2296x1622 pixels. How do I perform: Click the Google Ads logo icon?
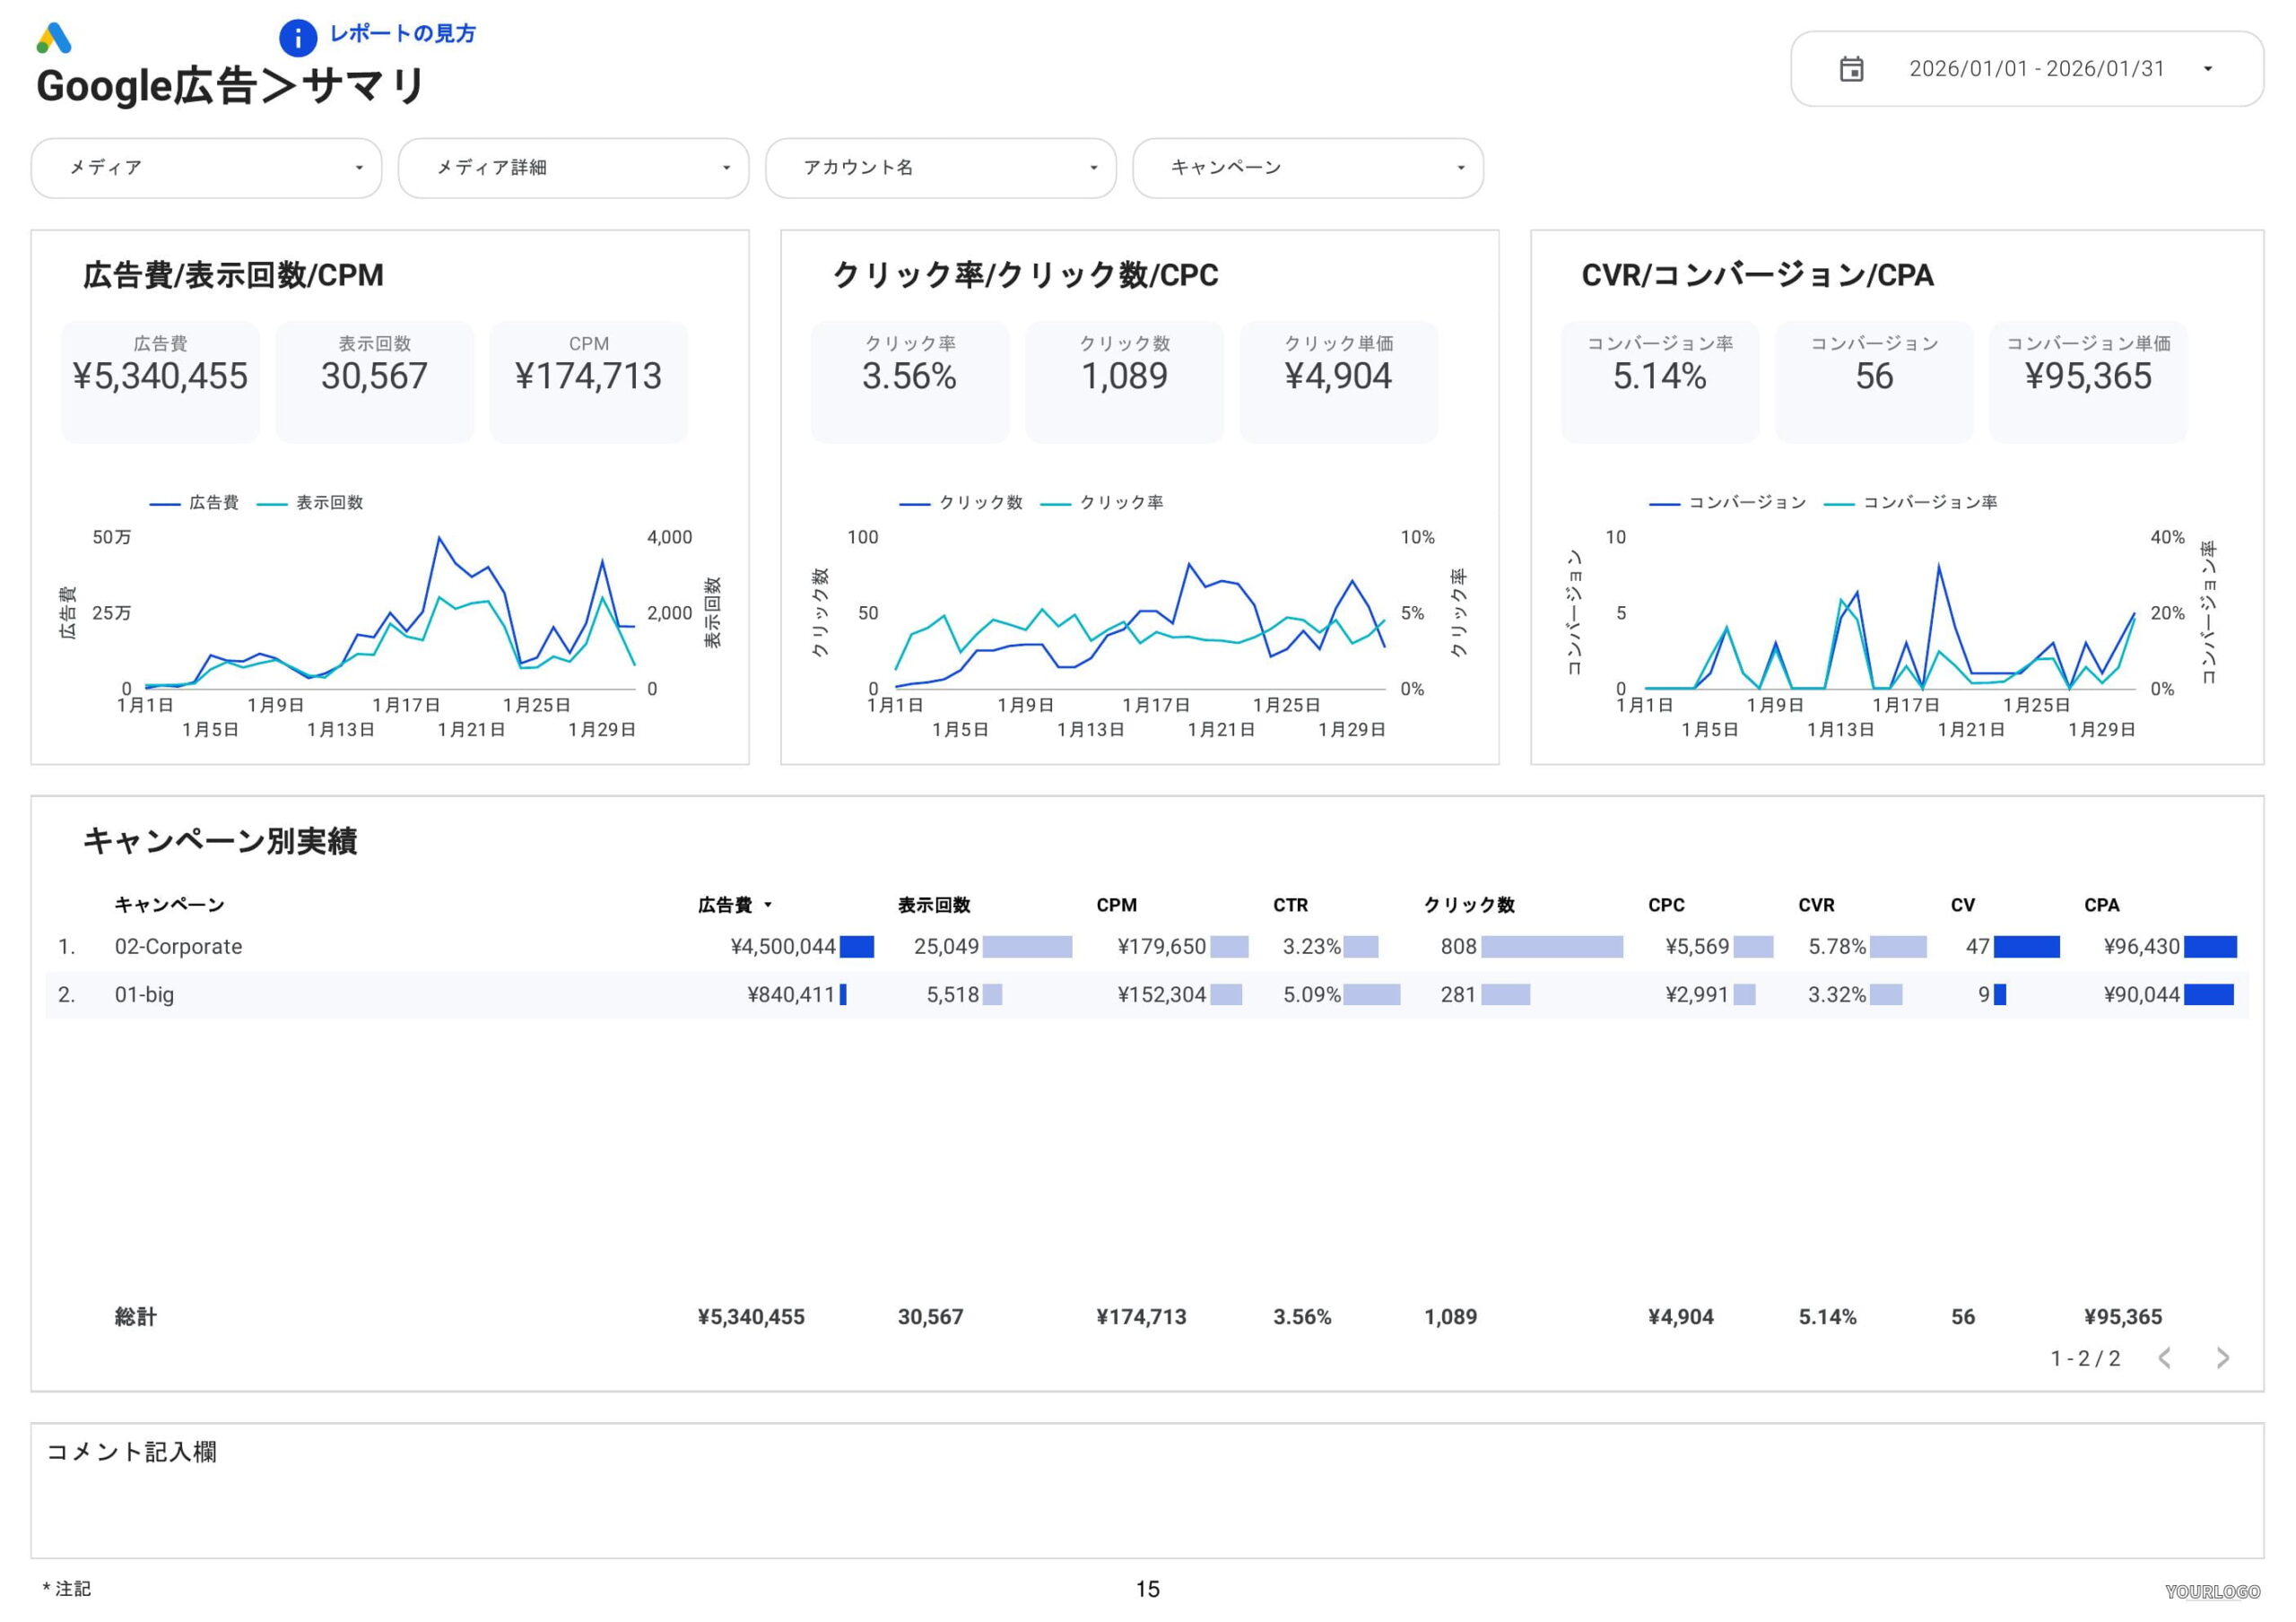(53, 39)
